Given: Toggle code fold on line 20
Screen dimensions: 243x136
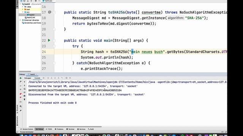Looking at the screenshot, I should tap(54, 29).
